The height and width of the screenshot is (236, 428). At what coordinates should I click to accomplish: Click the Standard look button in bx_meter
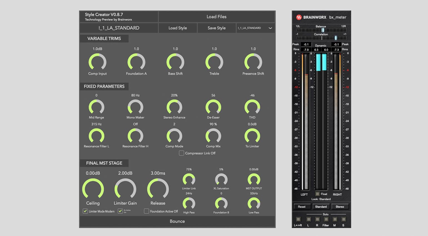click(321, 207)
